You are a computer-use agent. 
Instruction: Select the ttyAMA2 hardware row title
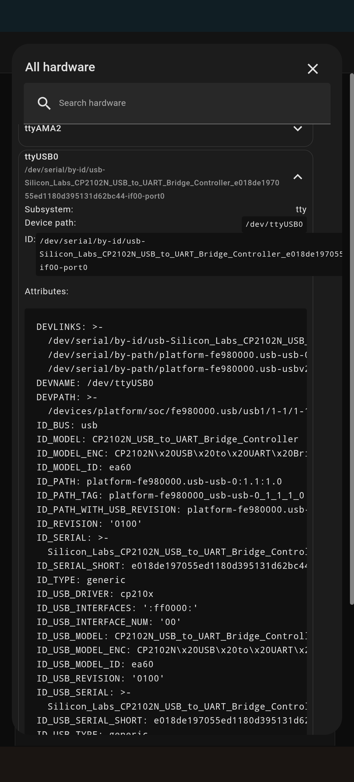43,129
